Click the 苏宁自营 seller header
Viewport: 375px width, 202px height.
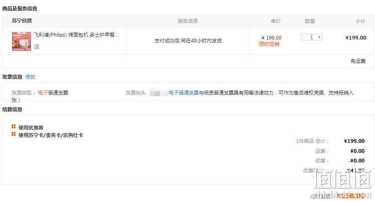tap(22, 21)
